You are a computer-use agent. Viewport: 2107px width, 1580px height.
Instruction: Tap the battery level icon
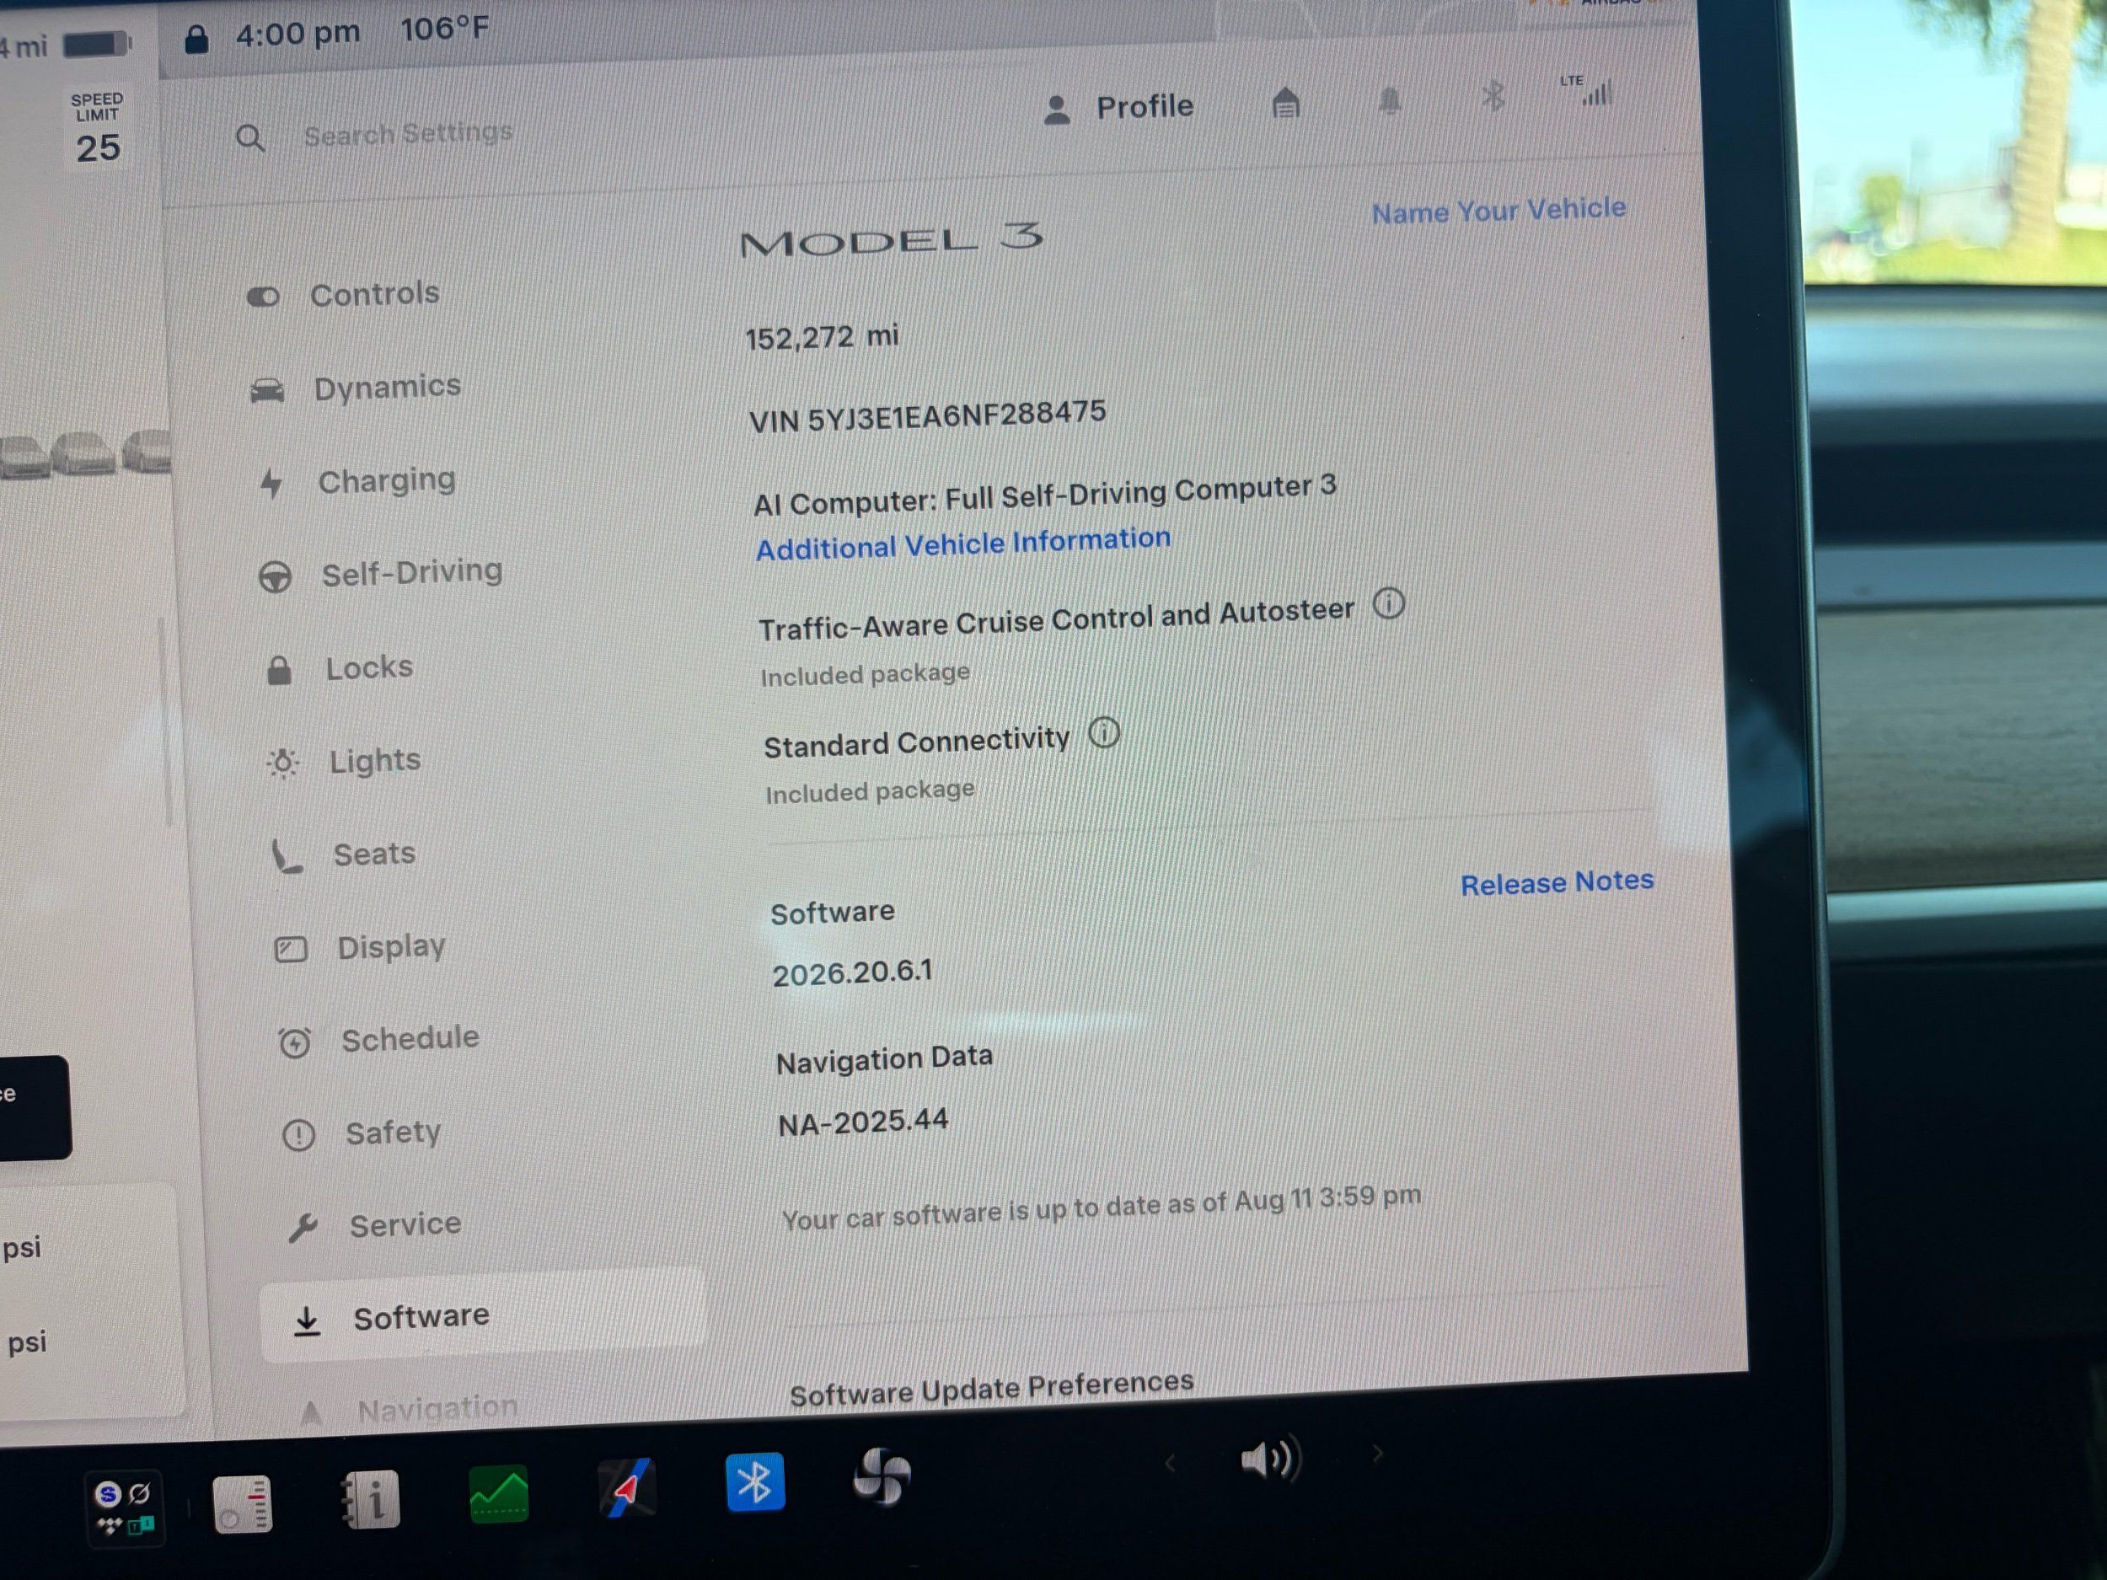click(97, 44)
